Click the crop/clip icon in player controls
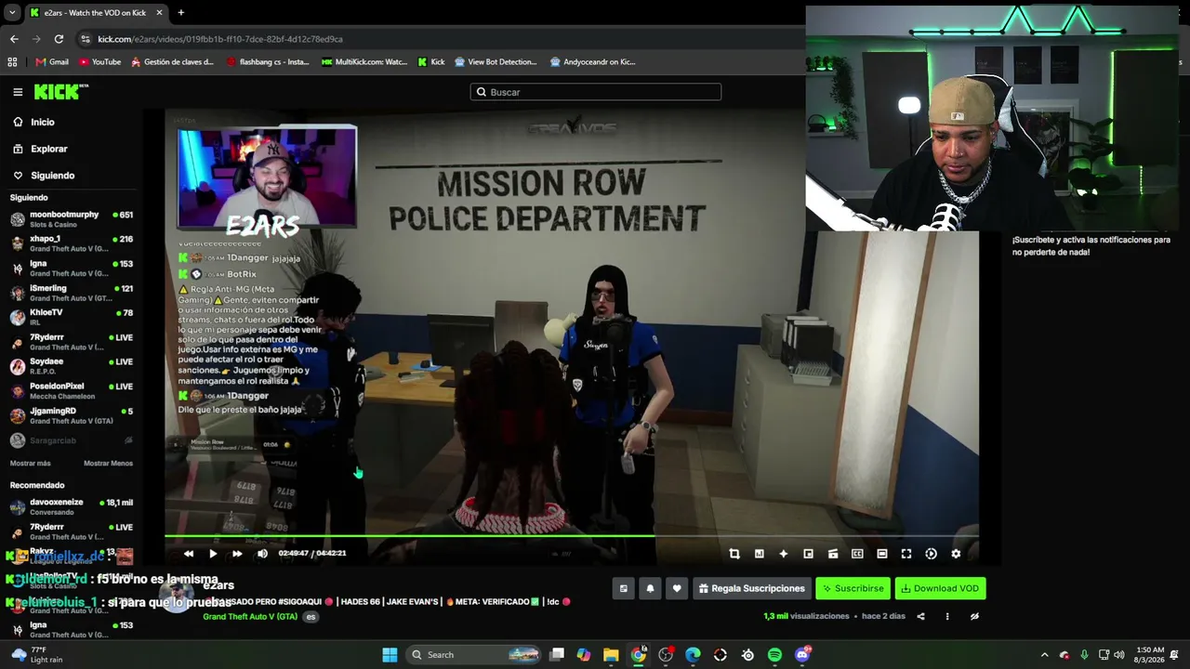 tap(734, 554)
